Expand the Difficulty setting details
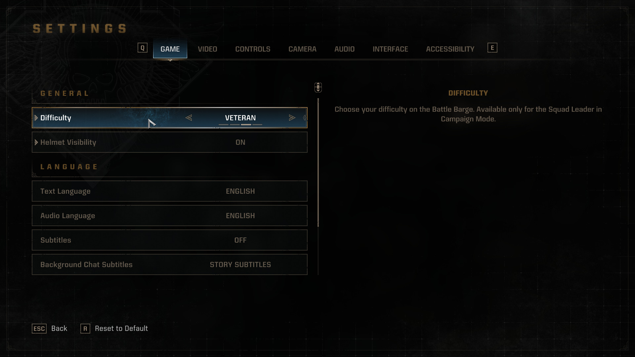The image size is (635, 357). pyautogui.click(x=37, y=118)
